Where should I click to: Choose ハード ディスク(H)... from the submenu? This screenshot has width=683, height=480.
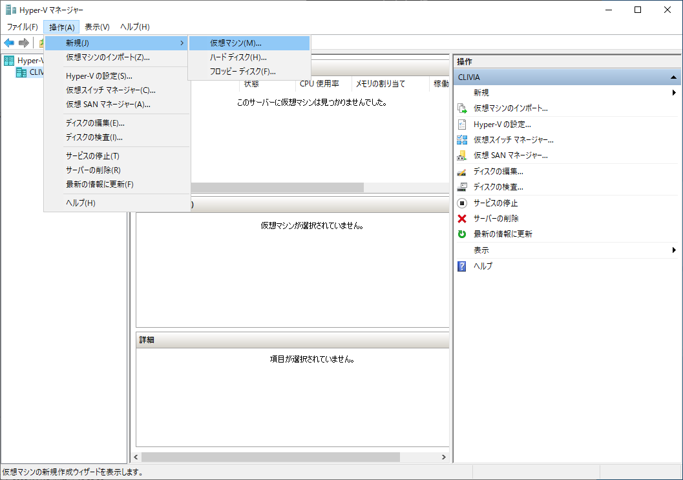coord(249,57)
